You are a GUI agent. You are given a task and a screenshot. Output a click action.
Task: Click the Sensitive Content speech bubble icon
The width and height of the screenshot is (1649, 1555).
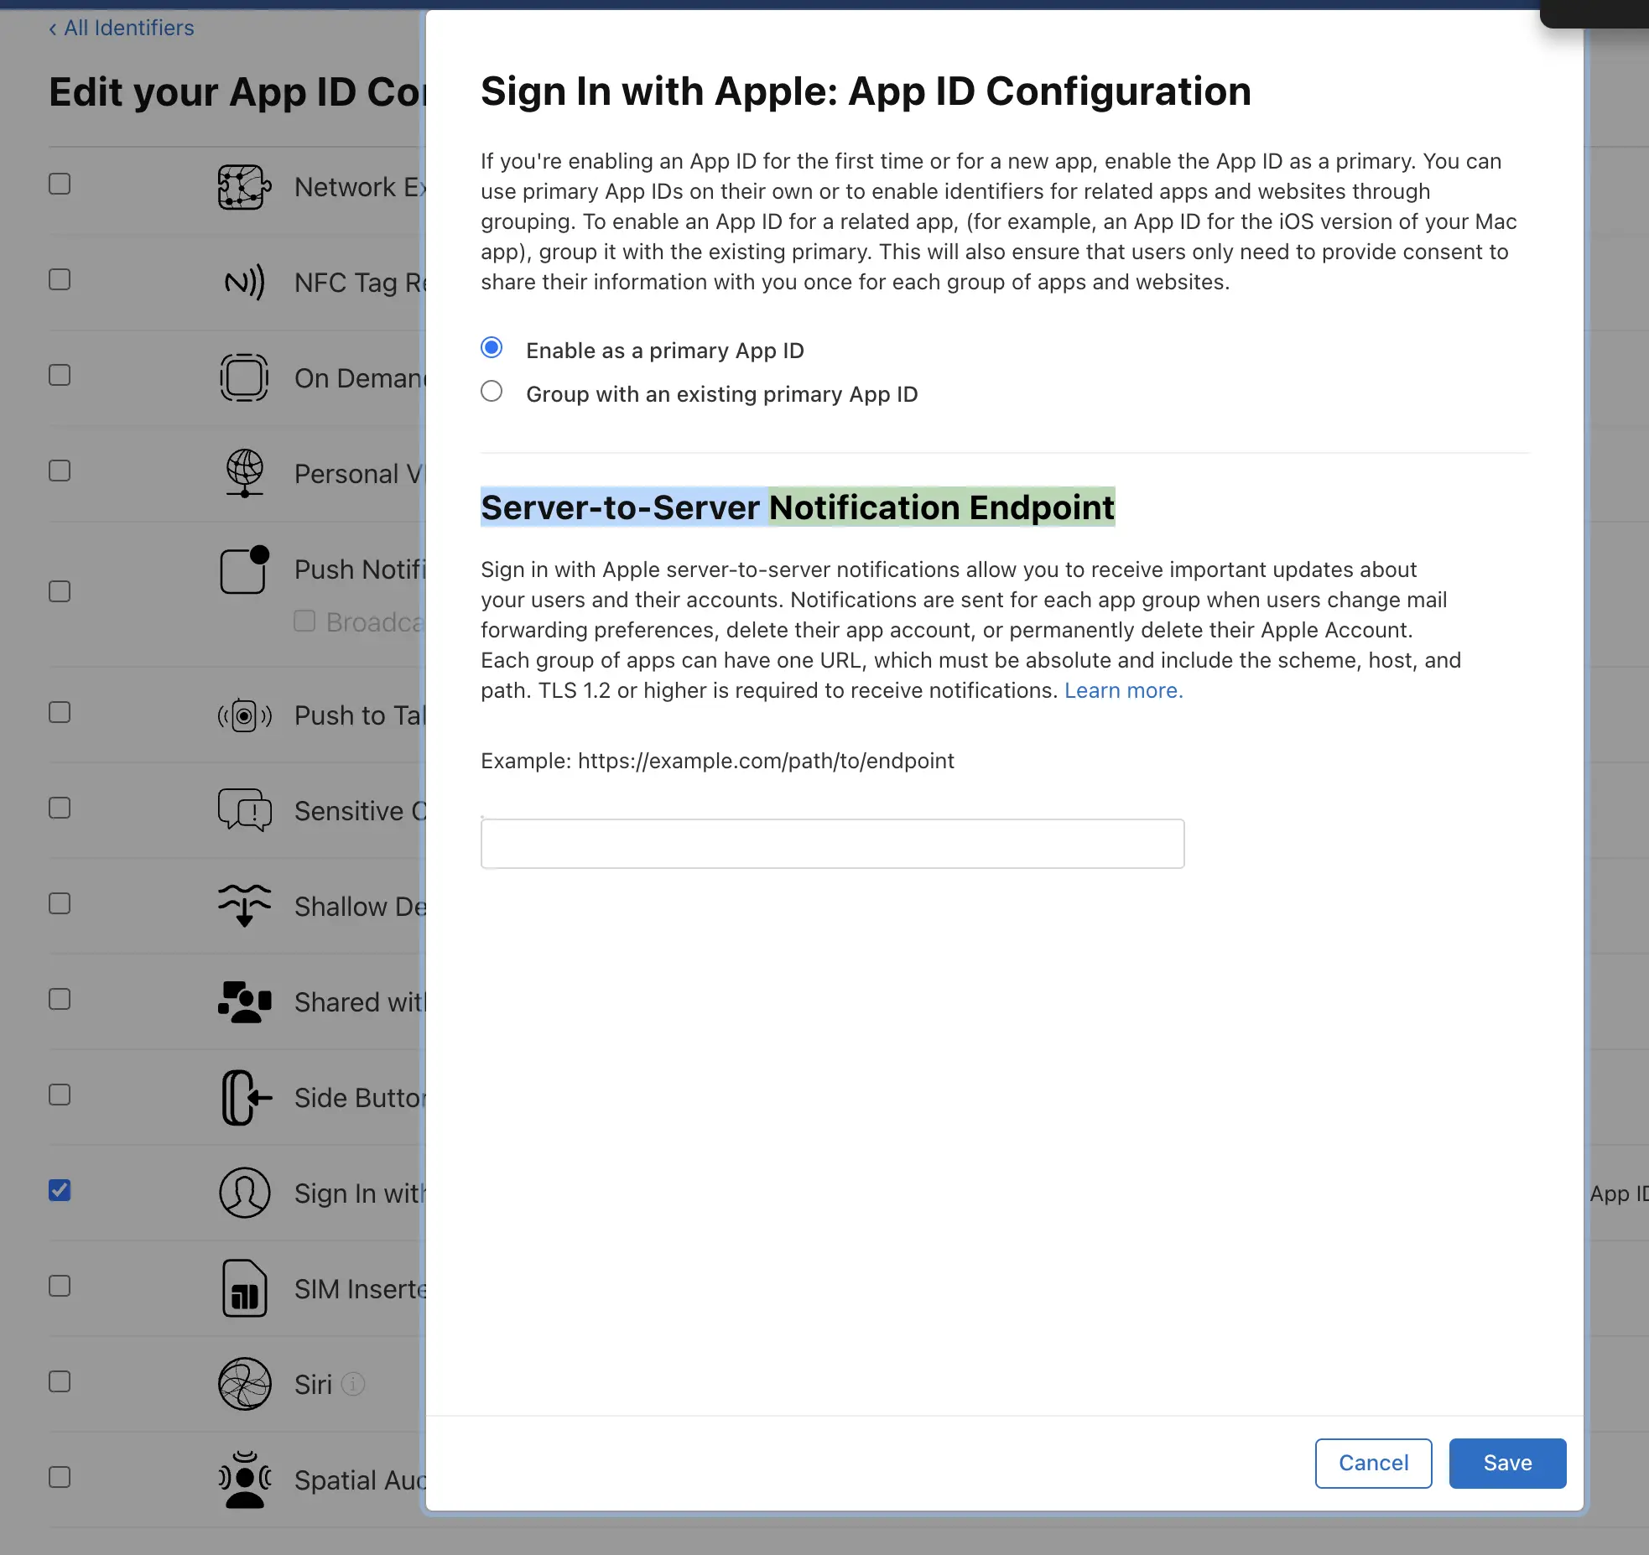[x=244, y=810]
